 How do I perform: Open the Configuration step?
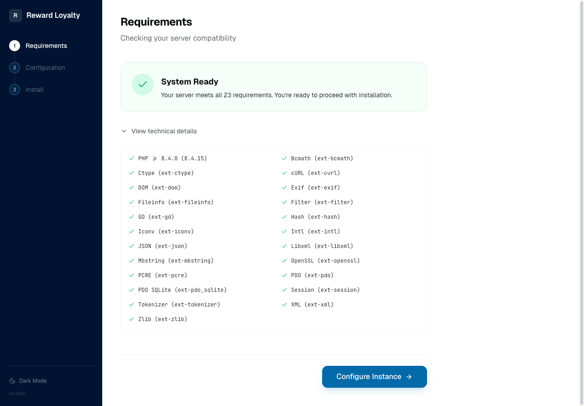(x=45, y=68)
